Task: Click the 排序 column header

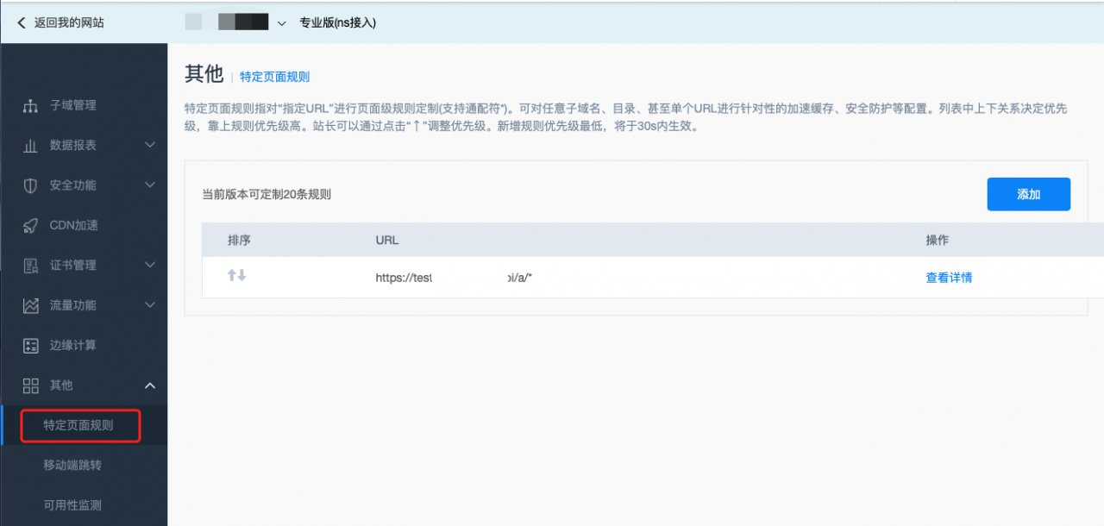Action: coord(239,240)
